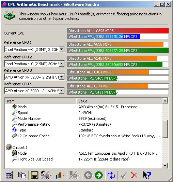Open Reference CPU 4 dropdown arrow
This screenshot has width=173, height=182.
(x=62, y=90)
